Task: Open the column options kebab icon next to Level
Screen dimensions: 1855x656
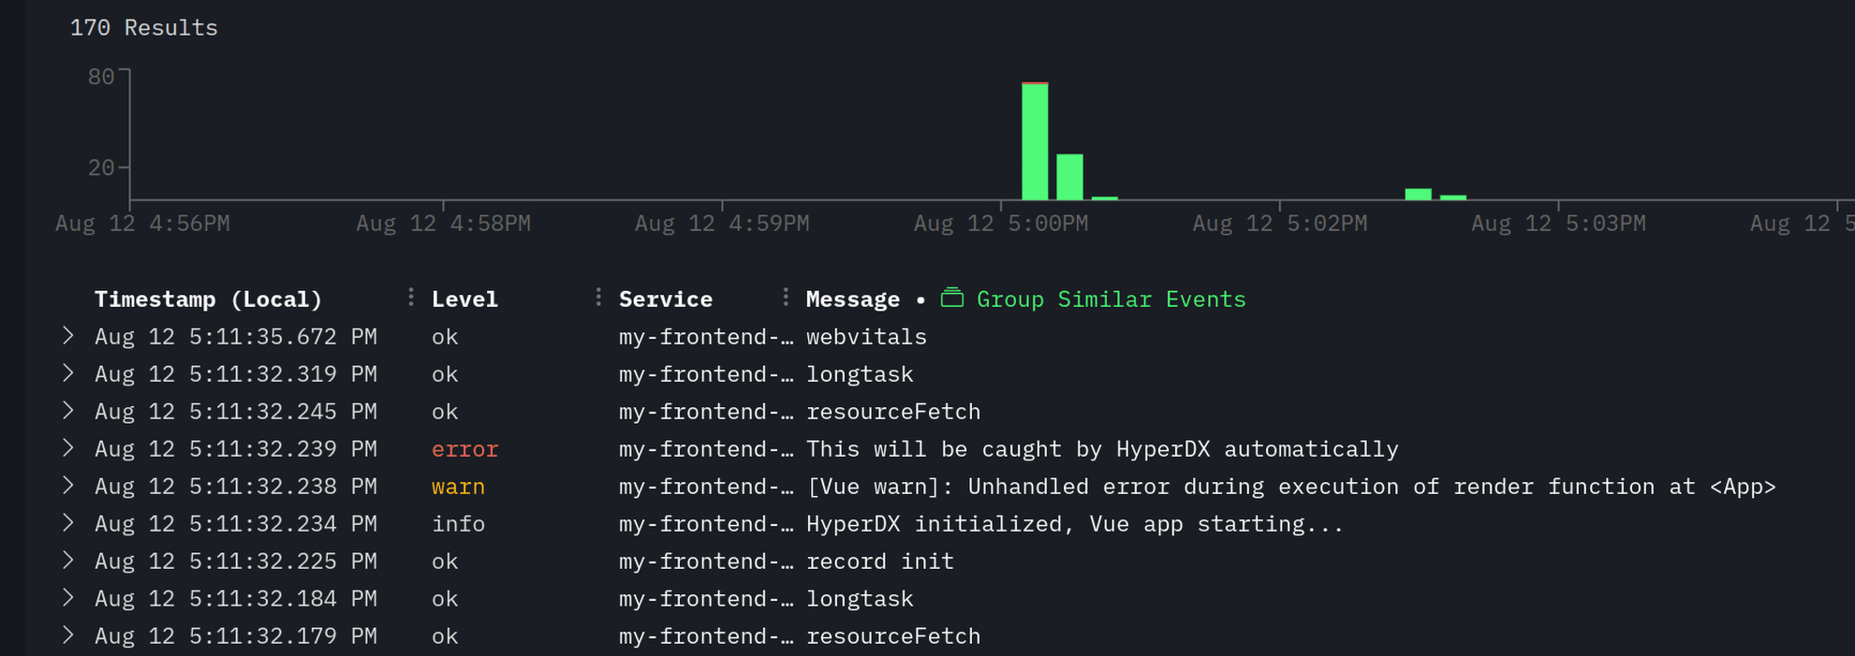Action: click(411, 296)
